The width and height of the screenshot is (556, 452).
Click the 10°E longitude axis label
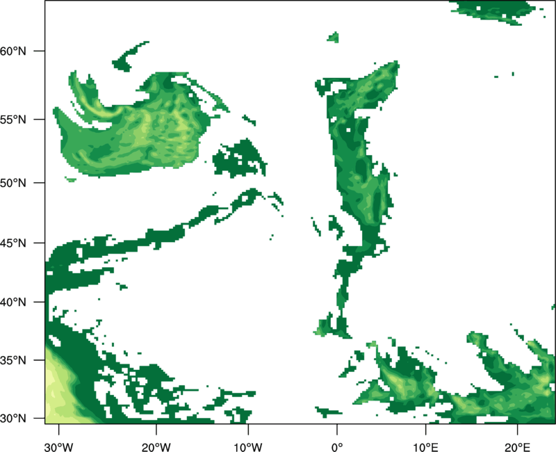click(x=425, y=447)
